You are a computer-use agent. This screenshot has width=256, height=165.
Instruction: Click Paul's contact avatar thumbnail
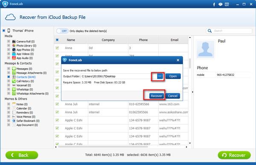205,49
